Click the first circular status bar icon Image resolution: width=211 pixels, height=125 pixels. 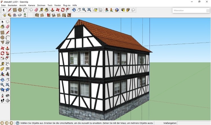[x=2, y=123]
